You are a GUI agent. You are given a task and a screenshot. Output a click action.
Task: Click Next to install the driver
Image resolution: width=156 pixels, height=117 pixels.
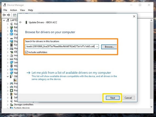(113, 98)
